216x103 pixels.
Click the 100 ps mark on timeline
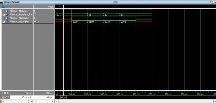click(x=71, y=94)
